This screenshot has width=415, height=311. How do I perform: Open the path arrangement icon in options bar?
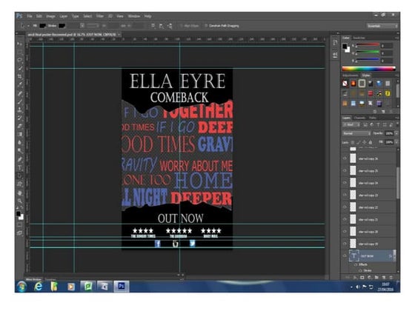pos(170,26)
